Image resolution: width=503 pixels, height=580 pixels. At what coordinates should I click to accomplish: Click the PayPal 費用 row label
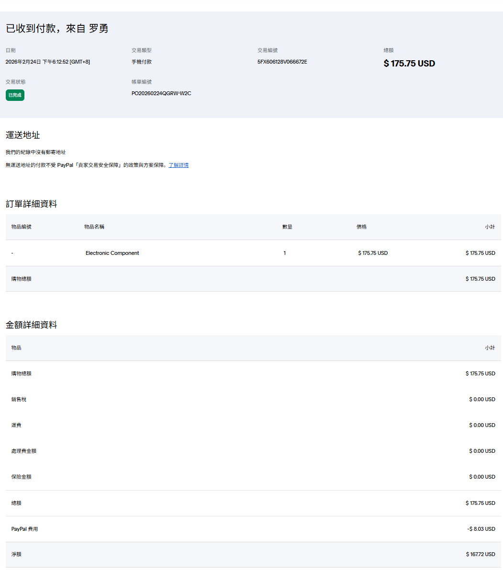click(24, 529)
